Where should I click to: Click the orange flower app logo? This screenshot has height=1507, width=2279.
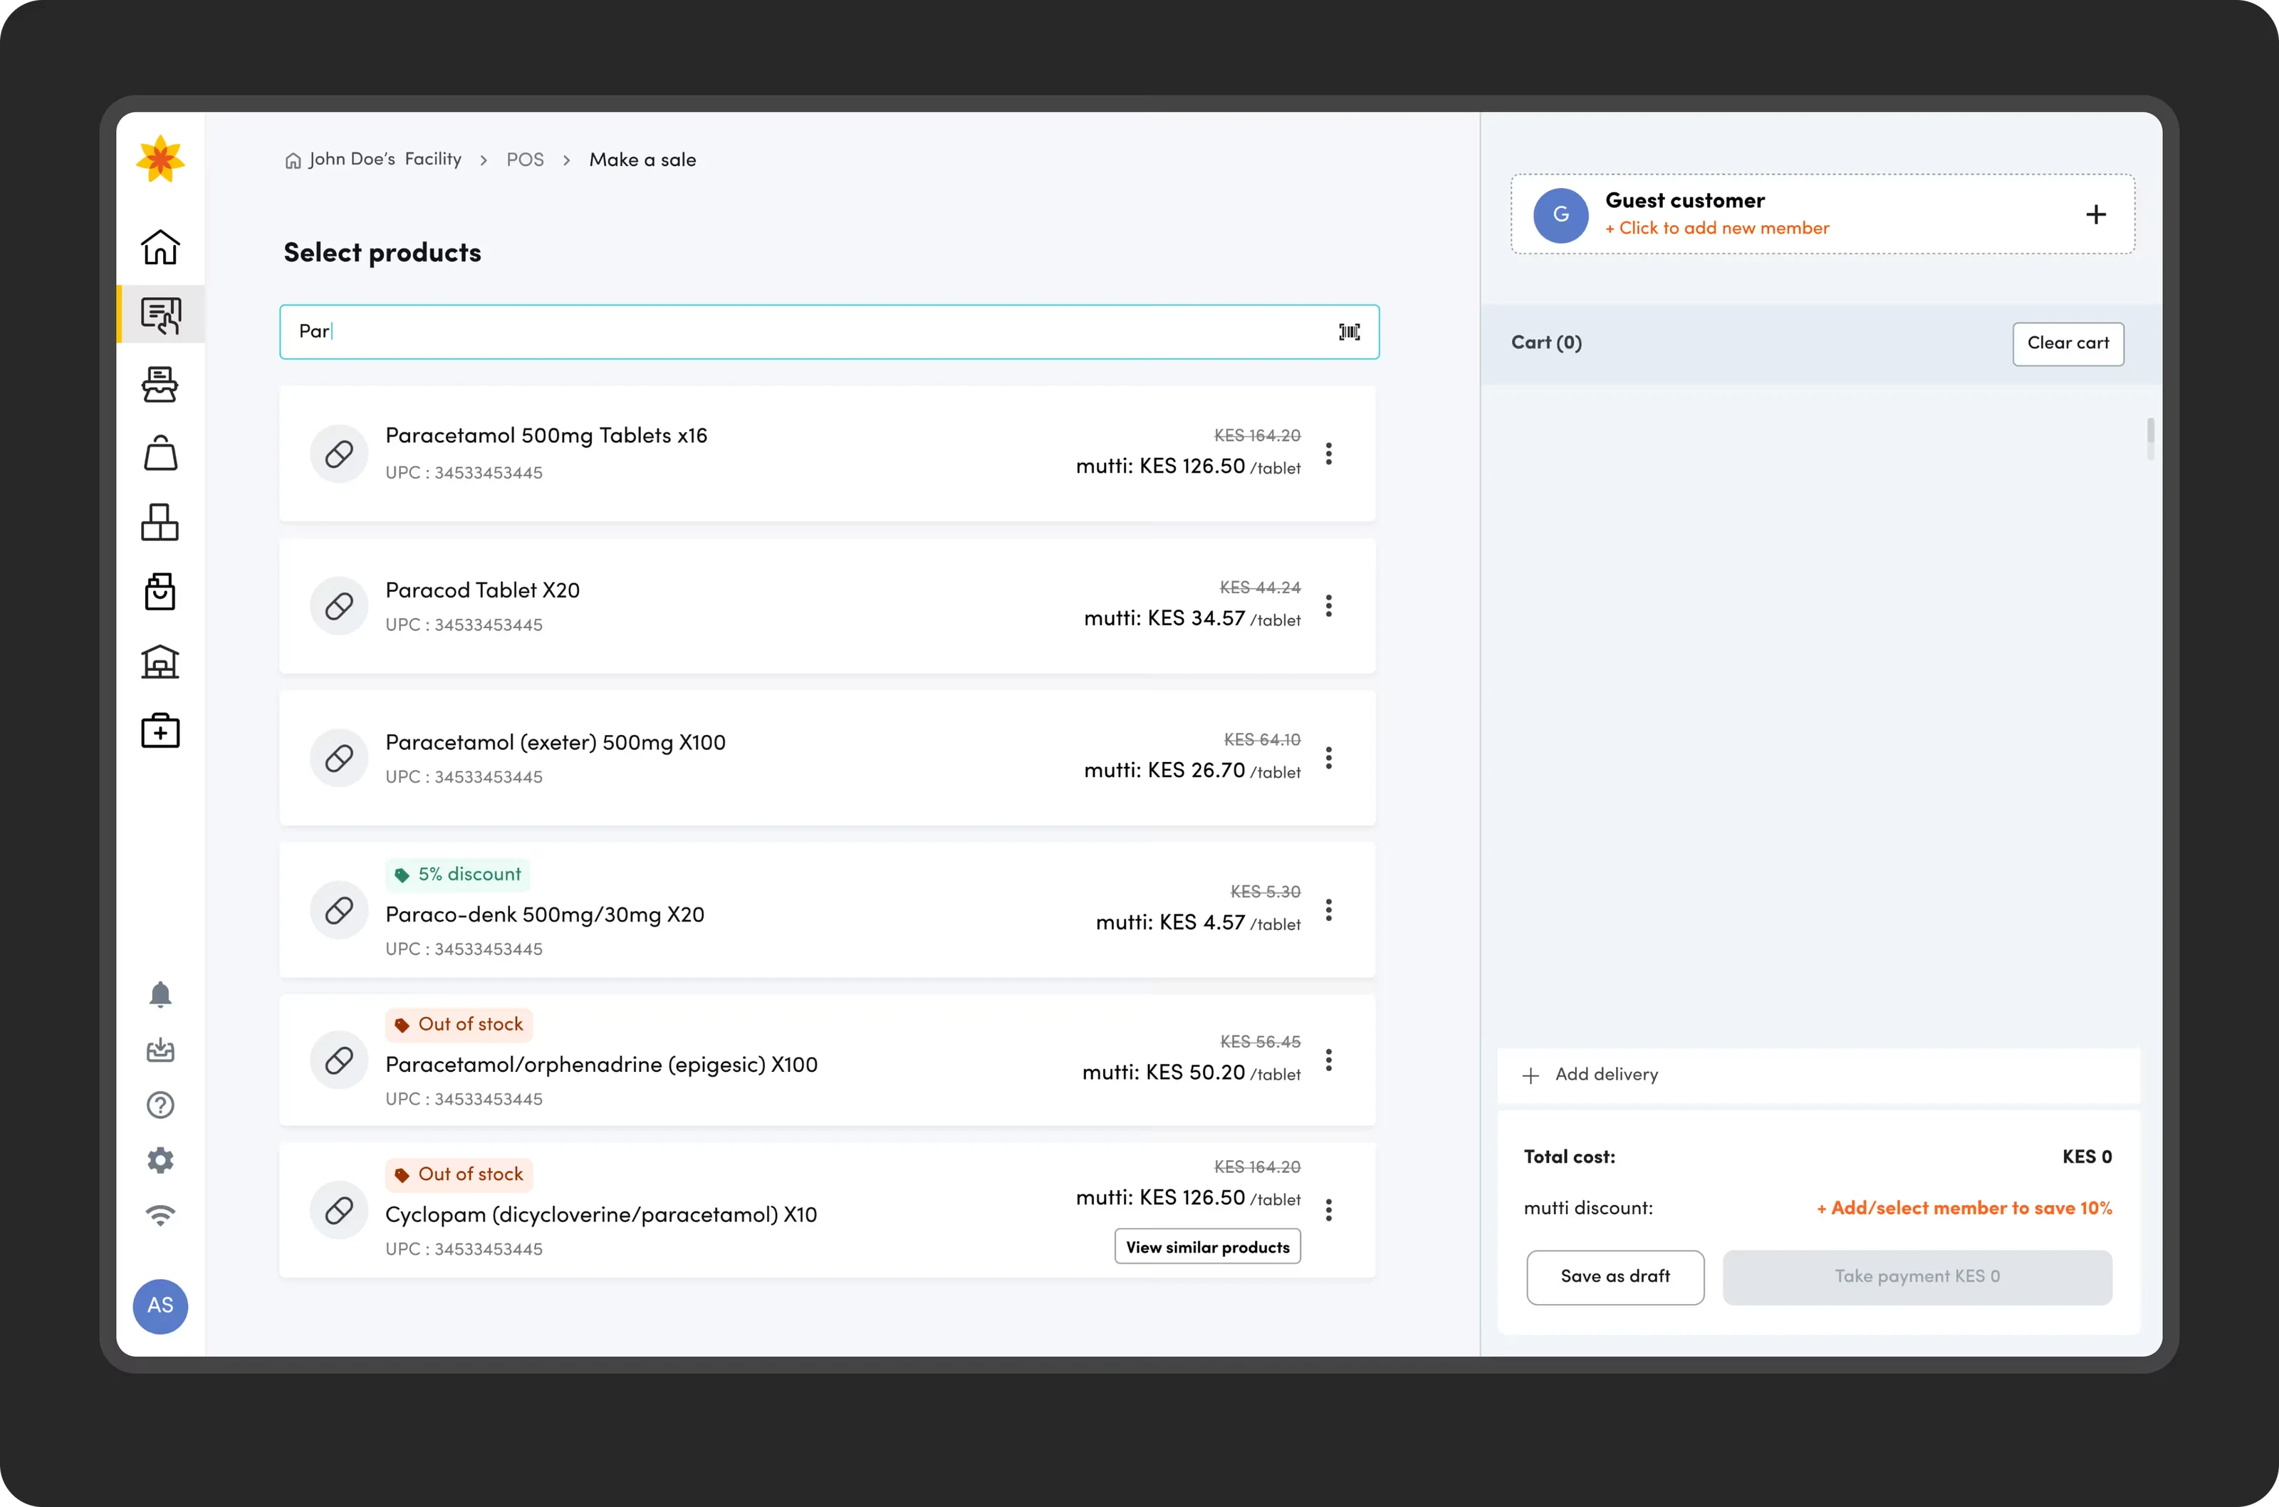pos(160,159)
